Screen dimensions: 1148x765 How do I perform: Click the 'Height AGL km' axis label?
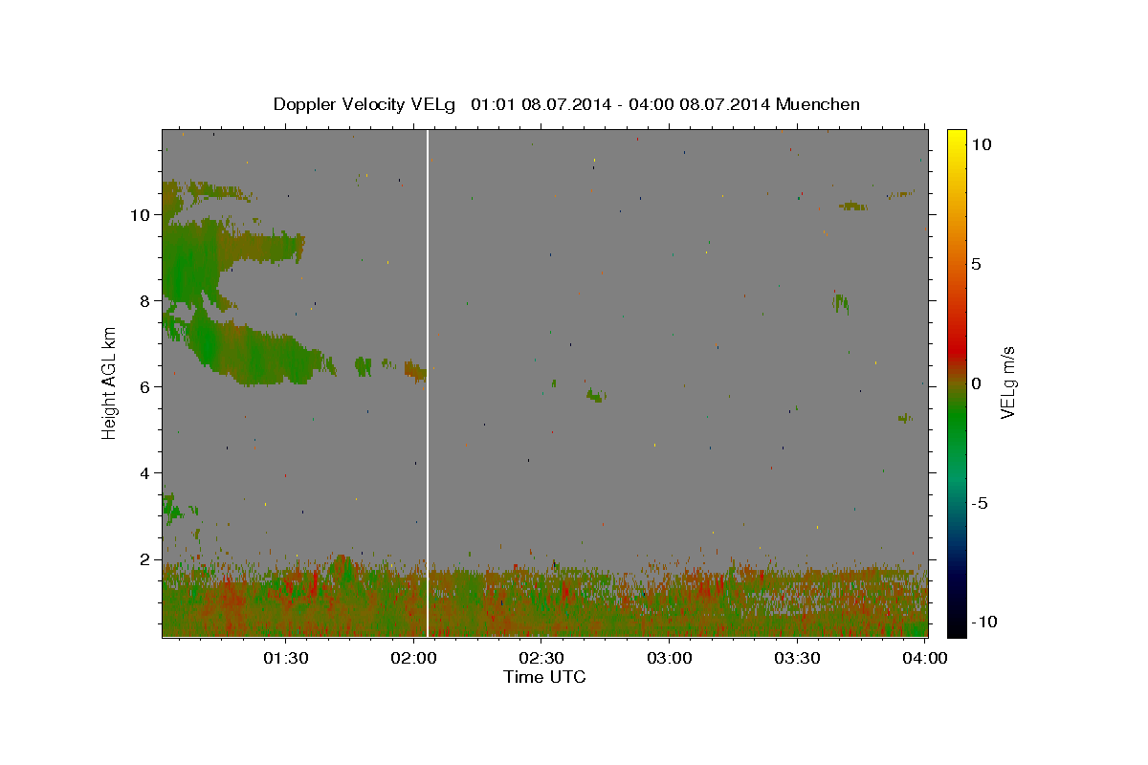pyautogui.click(x=109, y=382)
